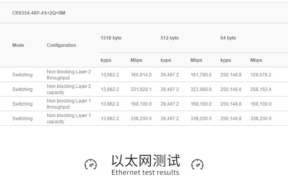Click the kpps subheader under 1518 byte
Viewport: 288px width, 185px height.
pyautogui.click(x=106, y=60)
